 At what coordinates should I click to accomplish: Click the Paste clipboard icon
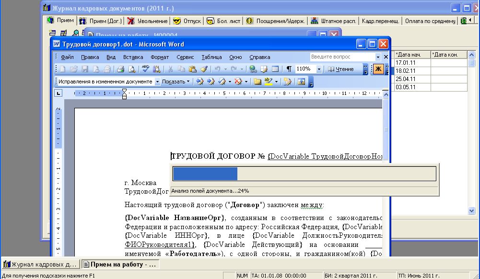point(193,69)
